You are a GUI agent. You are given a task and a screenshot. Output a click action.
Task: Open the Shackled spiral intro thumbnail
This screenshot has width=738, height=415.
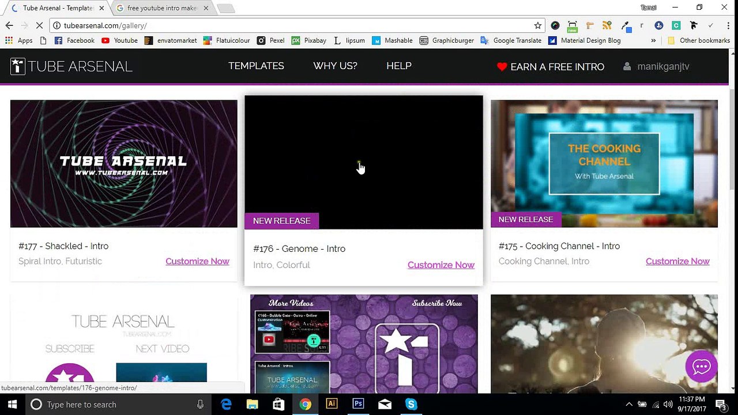coord(124,164)
